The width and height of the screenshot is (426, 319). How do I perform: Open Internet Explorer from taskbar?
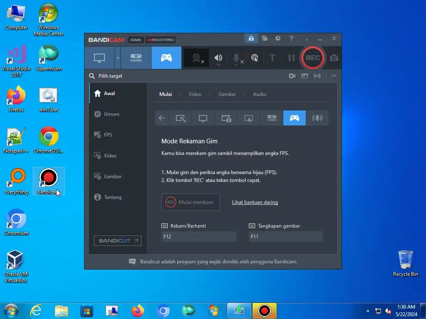36,311
